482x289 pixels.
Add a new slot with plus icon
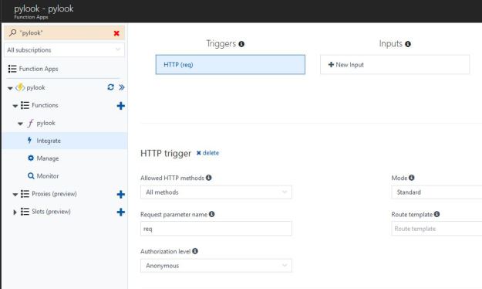[121, 212]
